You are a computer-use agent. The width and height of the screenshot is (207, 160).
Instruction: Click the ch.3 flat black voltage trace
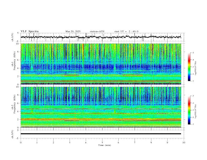pyautogui.click(x=101, y=134)
